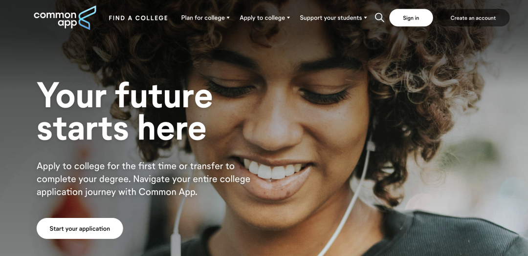Click the phrase "application journey with Common App."

(x=117, y=192)
